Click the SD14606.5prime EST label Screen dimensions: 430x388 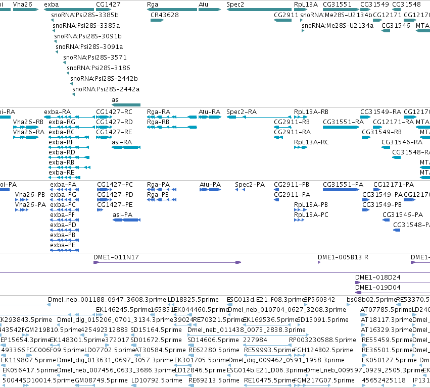click(x=213, y=340)
